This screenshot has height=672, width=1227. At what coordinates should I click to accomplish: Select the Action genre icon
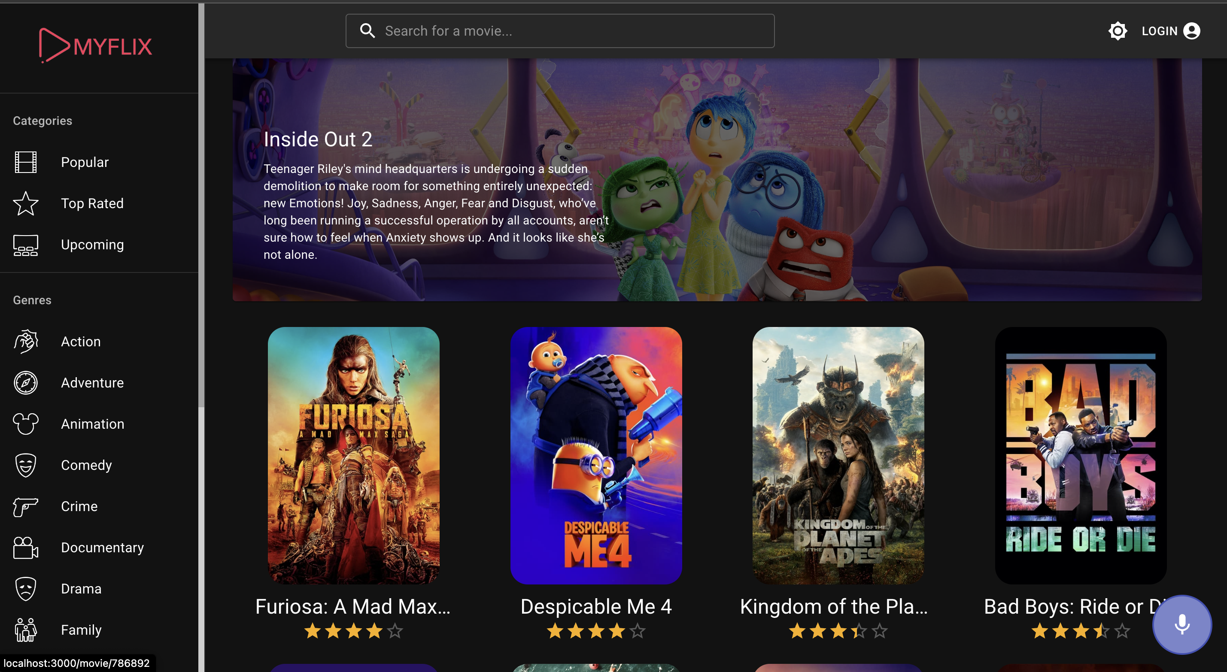[26, 340]
